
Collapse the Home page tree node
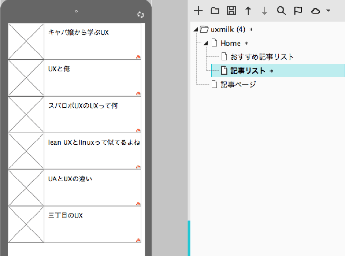(205, 43)
